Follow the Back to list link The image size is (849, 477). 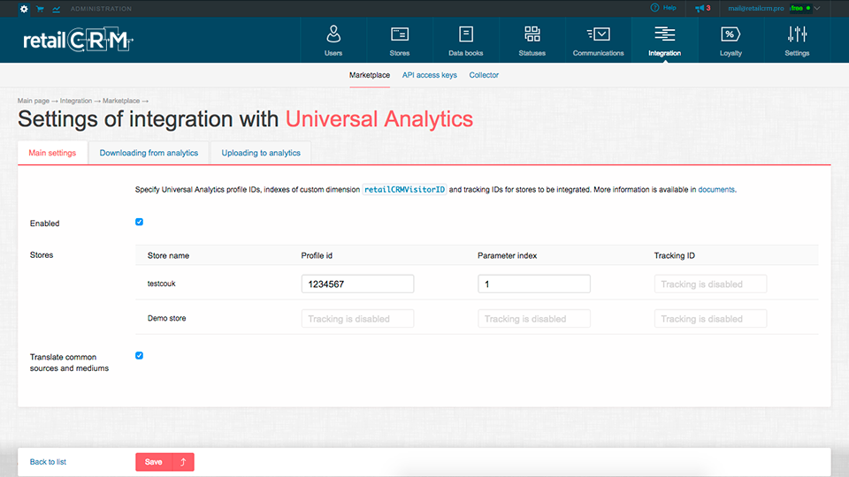tap(48, 462)
